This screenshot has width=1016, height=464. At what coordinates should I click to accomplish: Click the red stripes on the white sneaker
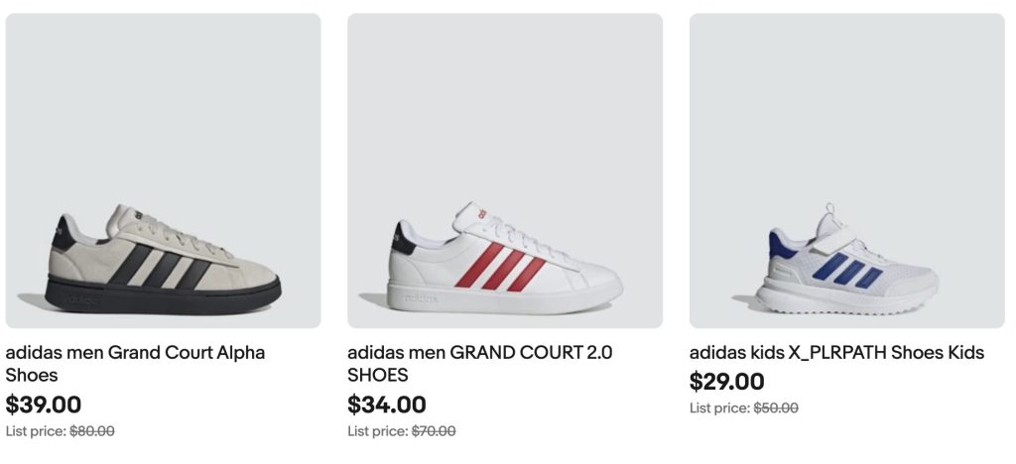coord(499,266)
